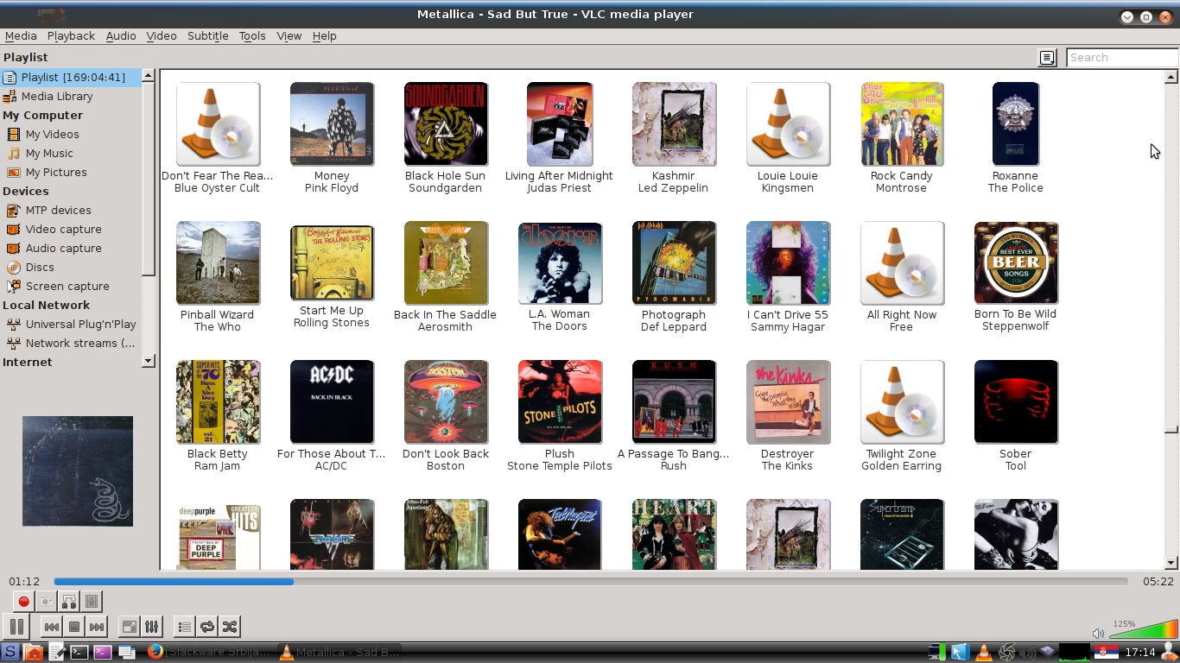The width and height of the screenshot is (1180, 663).
Task: Open the Tools menu
Action: click(x=252, y=36)
